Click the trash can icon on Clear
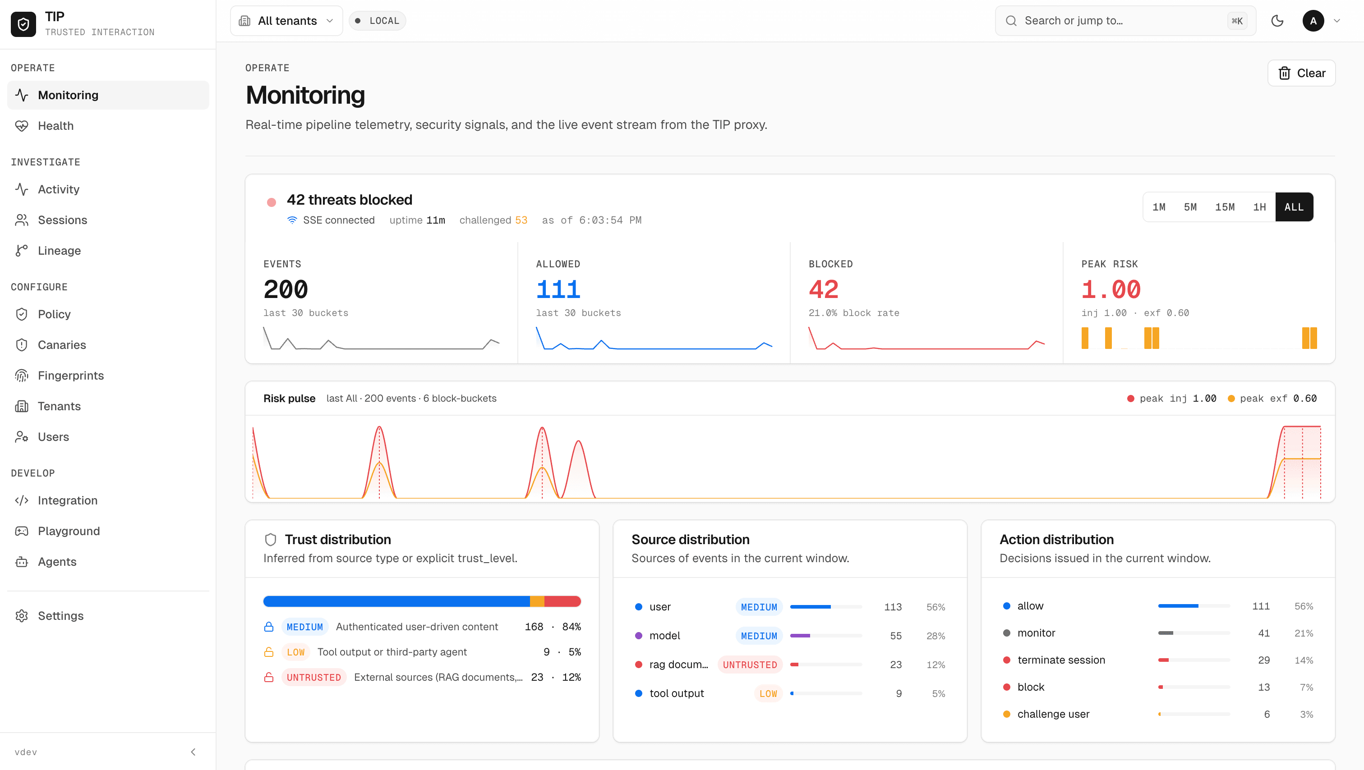The width and height of the screenshot is (1364, 770). (x=1285, y=73)
